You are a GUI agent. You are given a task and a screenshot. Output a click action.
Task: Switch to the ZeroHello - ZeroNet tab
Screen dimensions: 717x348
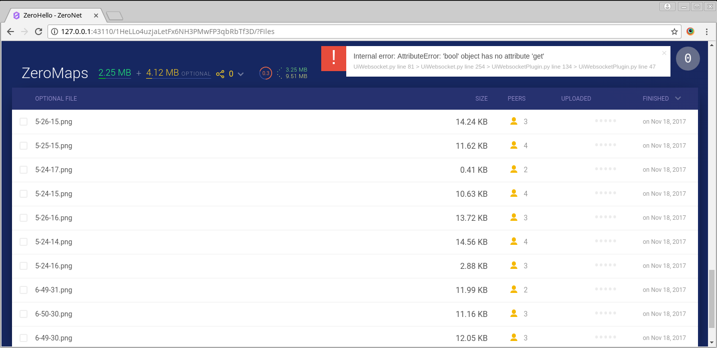(55, 16)
